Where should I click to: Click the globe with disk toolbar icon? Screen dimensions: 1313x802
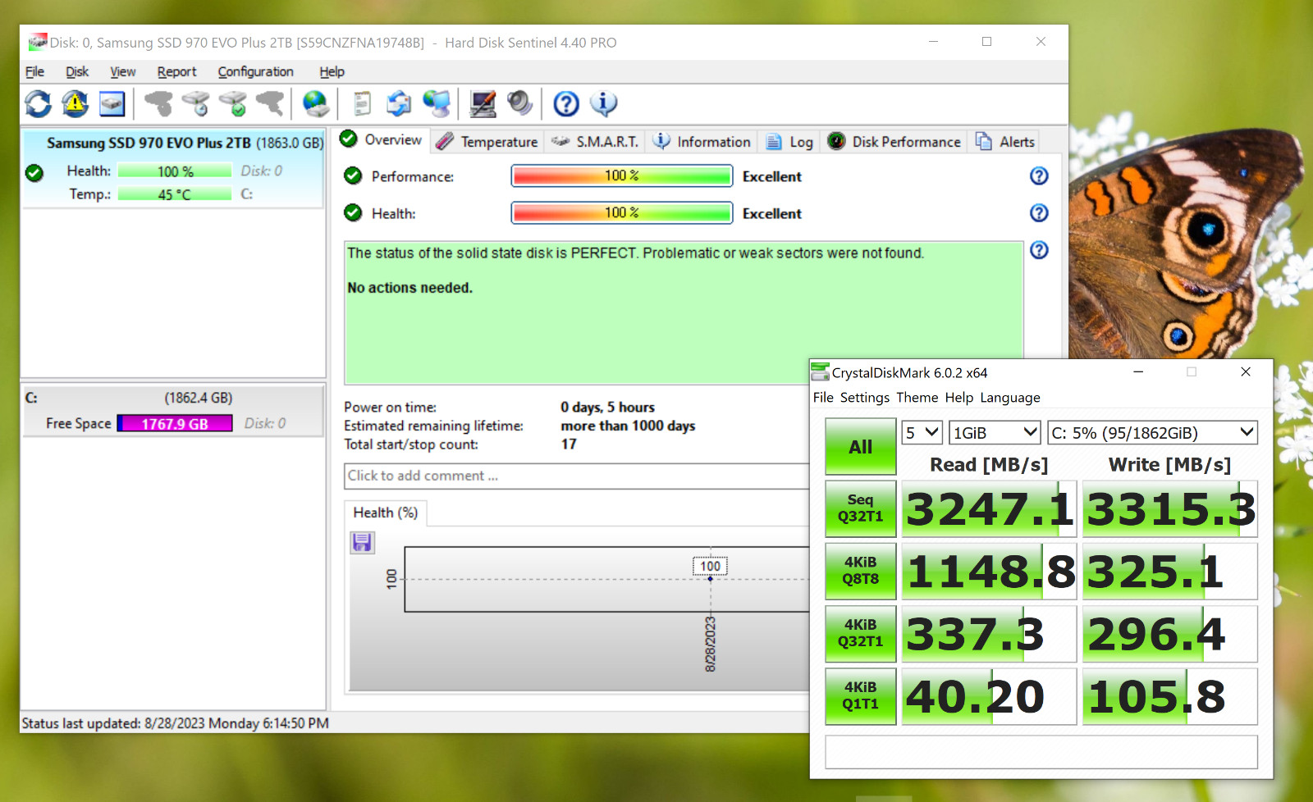[x=316, y=103]
